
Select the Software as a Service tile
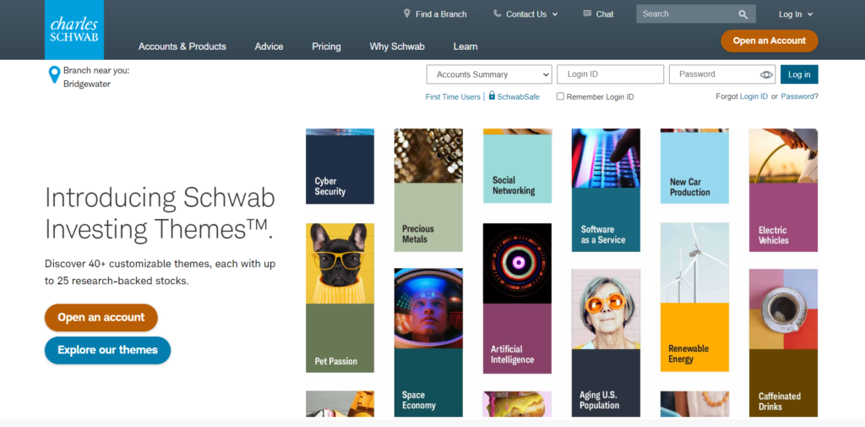(x=606, y=190)
